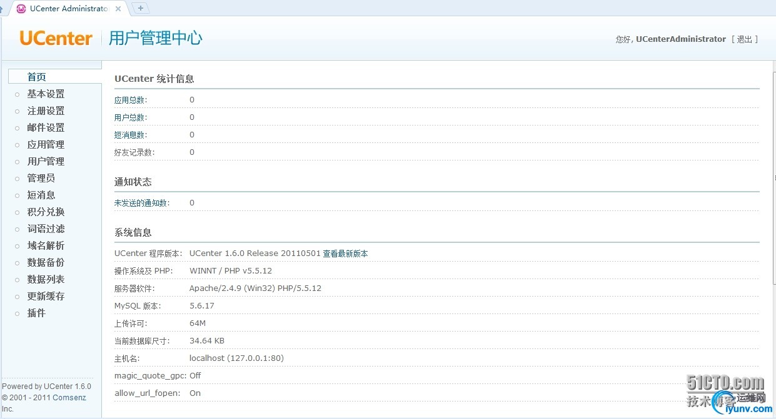The image size is (776, 419).
Task: Open 词语过滤 in the sidebar
Action: (46, 229)
